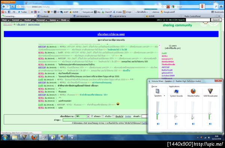Go back with browser back arrow
This screenshot has width=225, height=148.
coord(4,7)
